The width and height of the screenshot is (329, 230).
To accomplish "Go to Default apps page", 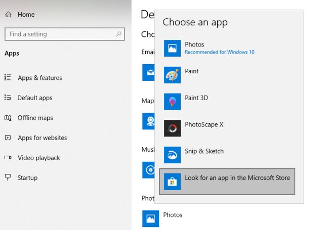I will (x=35, y=98).
